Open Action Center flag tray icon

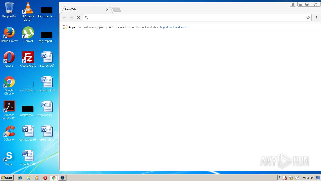(285, 178)
